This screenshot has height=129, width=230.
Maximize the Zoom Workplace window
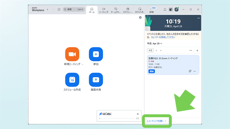pos(191,10)
